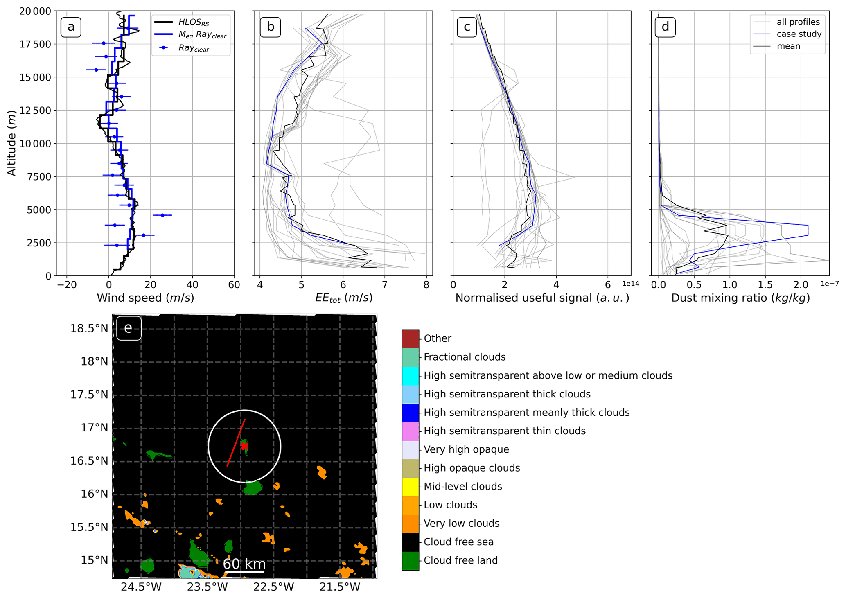The image size is (846, 598).
Task: Click the 60 km scale bar
Action: coord(244,571)
